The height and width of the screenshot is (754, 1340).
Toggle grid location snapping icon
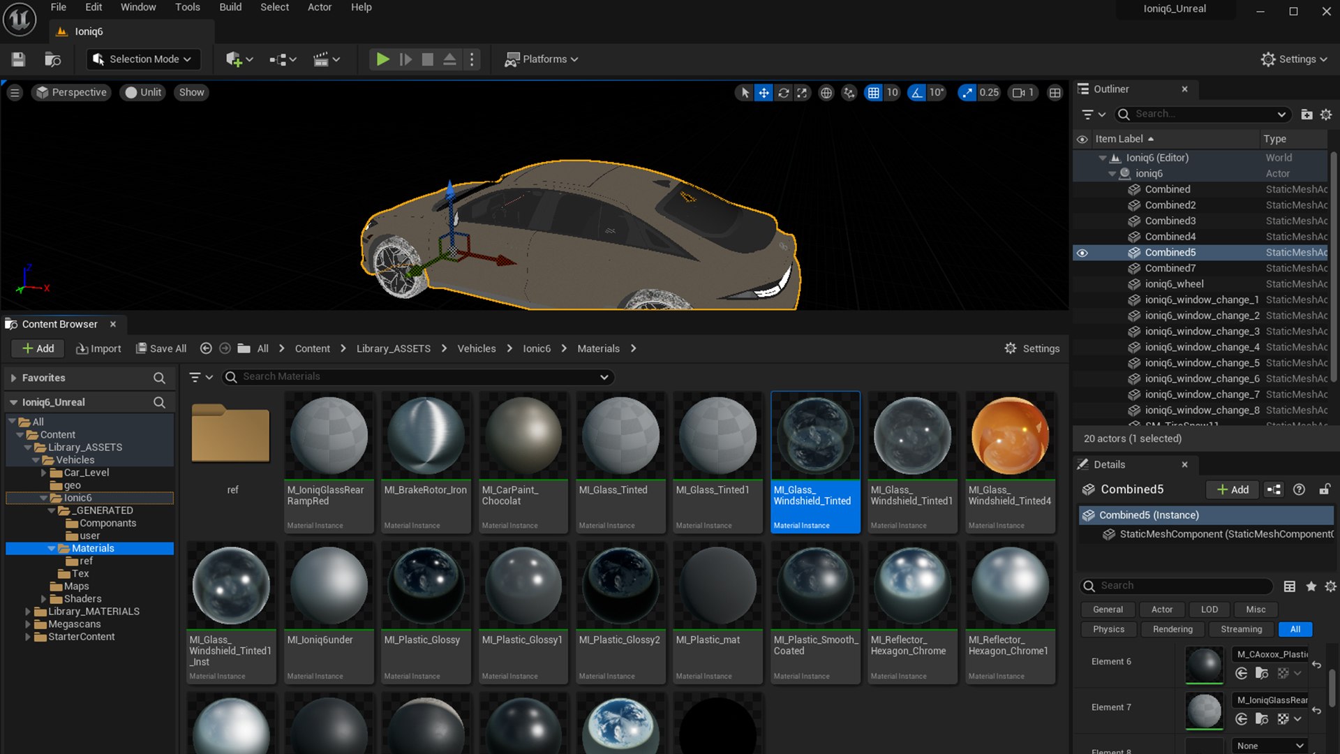(873, 92)
